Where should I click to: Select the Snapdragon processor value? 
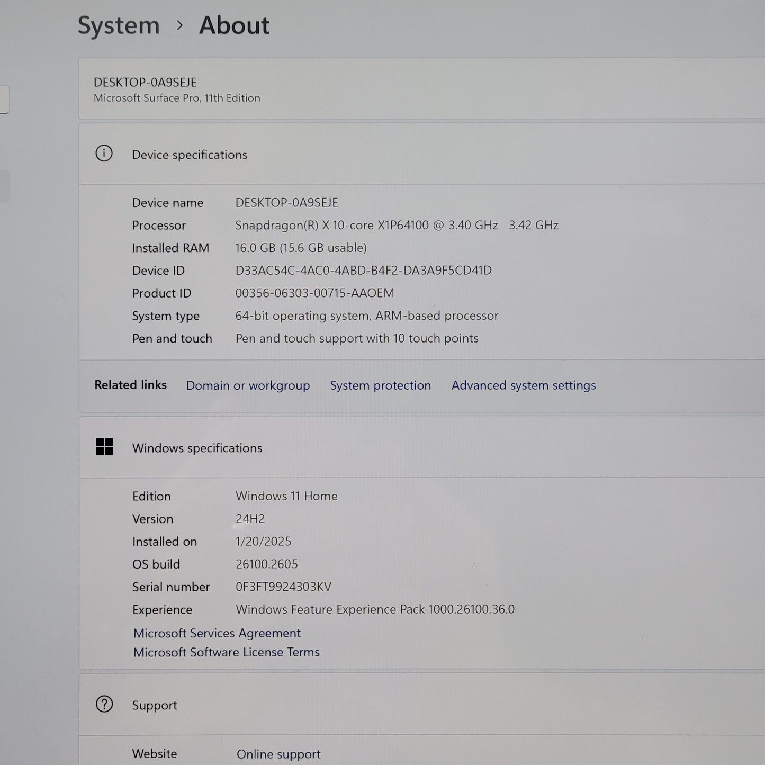pos(397,226)
